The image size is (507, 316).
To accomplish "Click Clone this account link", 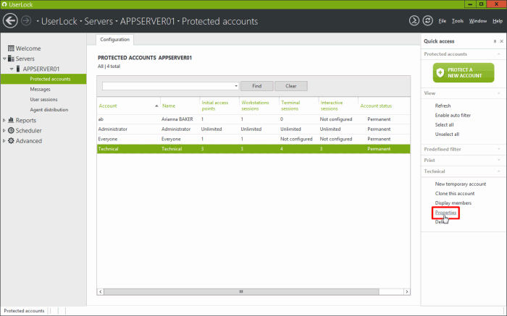I will pyautogui.click(x=455, y=193).
